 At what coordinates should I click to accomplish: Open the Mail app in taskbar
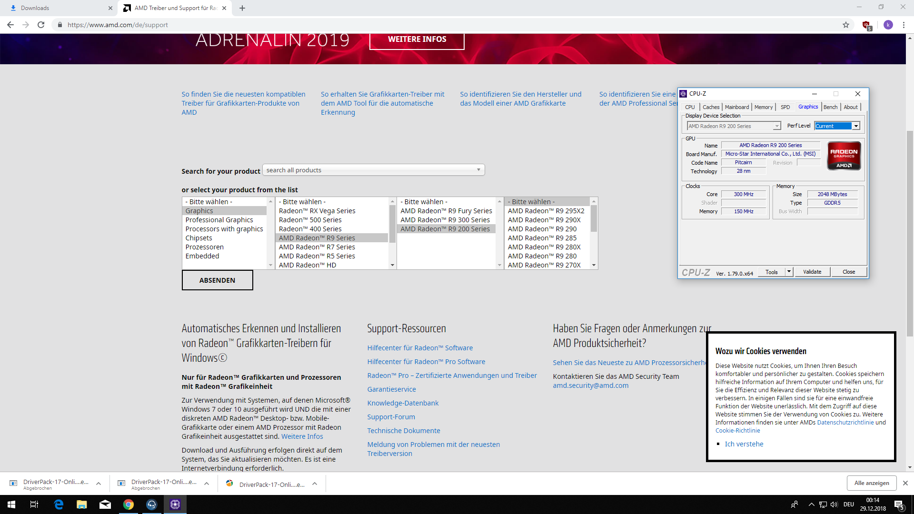pos(105,504)
